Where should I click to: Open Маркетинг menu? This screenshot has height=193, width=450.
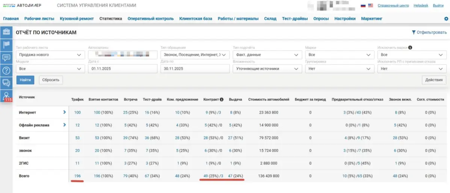coord(372,19)
